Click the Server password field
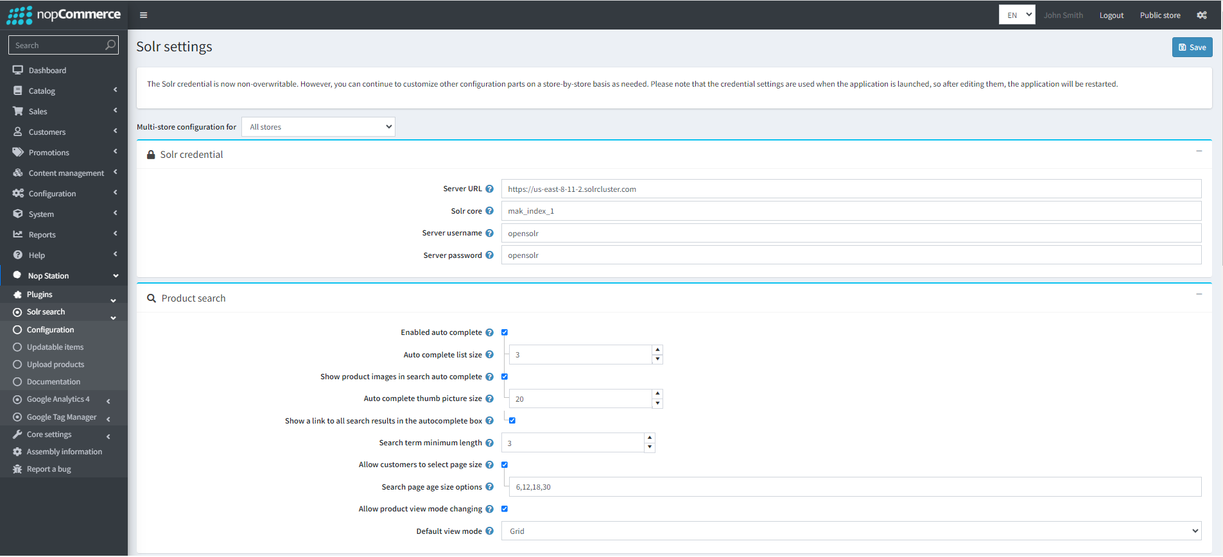The width and height of the screenshot is (1223, 557). click(851, 255)
